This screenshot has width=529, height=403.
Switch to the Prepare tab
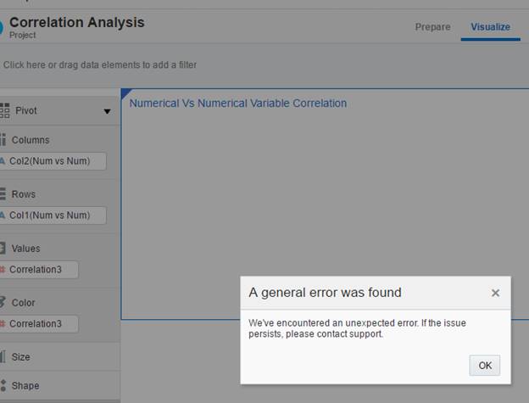point(432,27)
